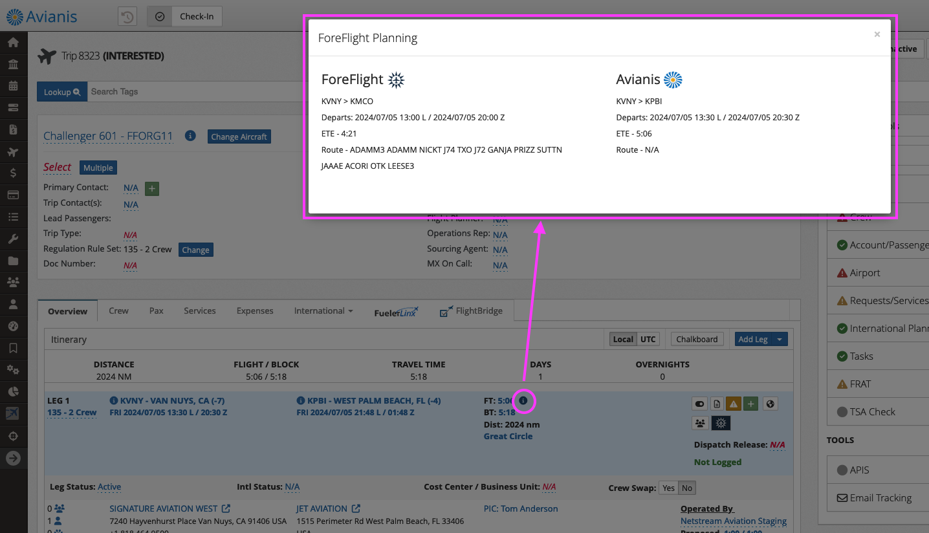Open the APIS tool

878,470
